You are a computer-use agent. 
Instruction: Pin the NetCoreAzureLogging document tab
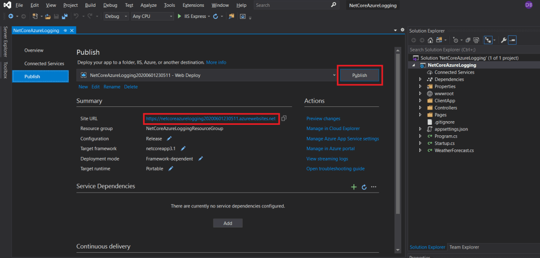[65, 31]
